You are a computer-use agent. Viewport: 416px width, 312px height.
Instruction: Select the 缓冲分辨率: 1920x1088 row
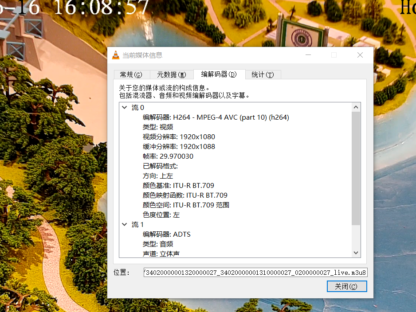179,147
